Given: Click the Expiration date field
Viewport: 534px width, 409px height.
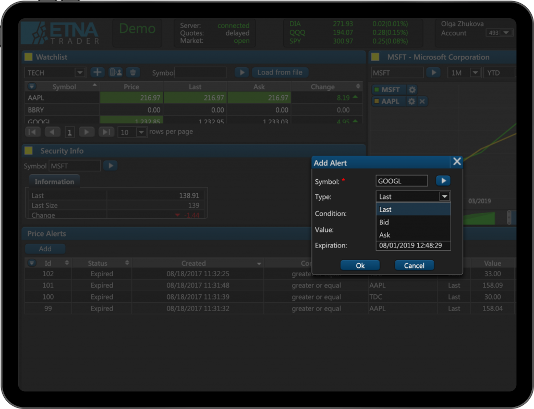Looking at the screenshot, I should (x=413, y=245).
